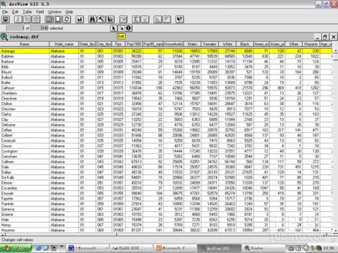Select the Pop1990 column header

point(134,44)
